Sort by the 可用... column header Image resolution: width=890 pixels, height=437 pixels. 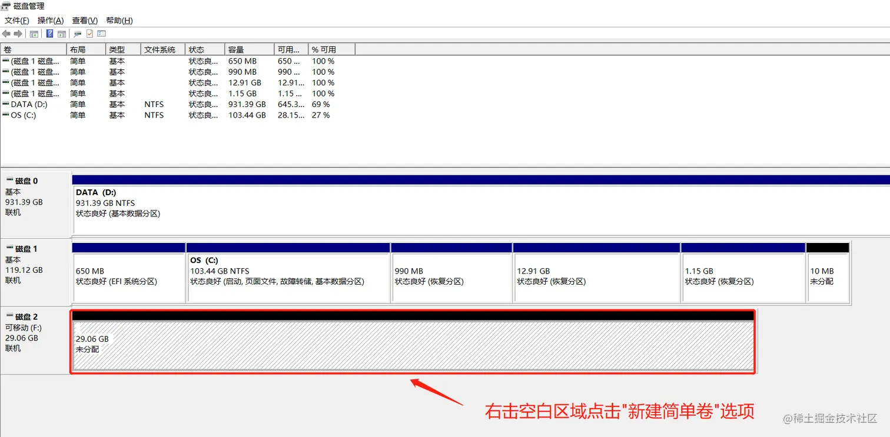pyautogui.click(x=291, y=49)
